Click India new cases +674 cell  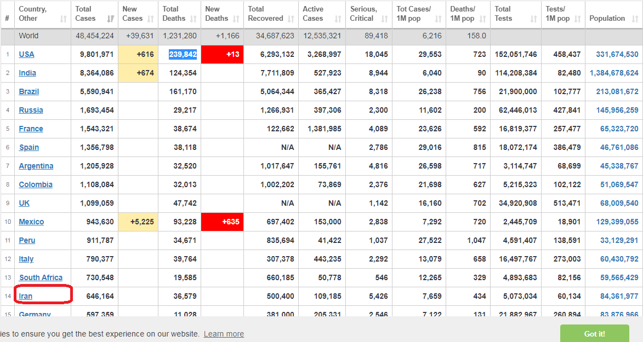(x=138, y=73)
